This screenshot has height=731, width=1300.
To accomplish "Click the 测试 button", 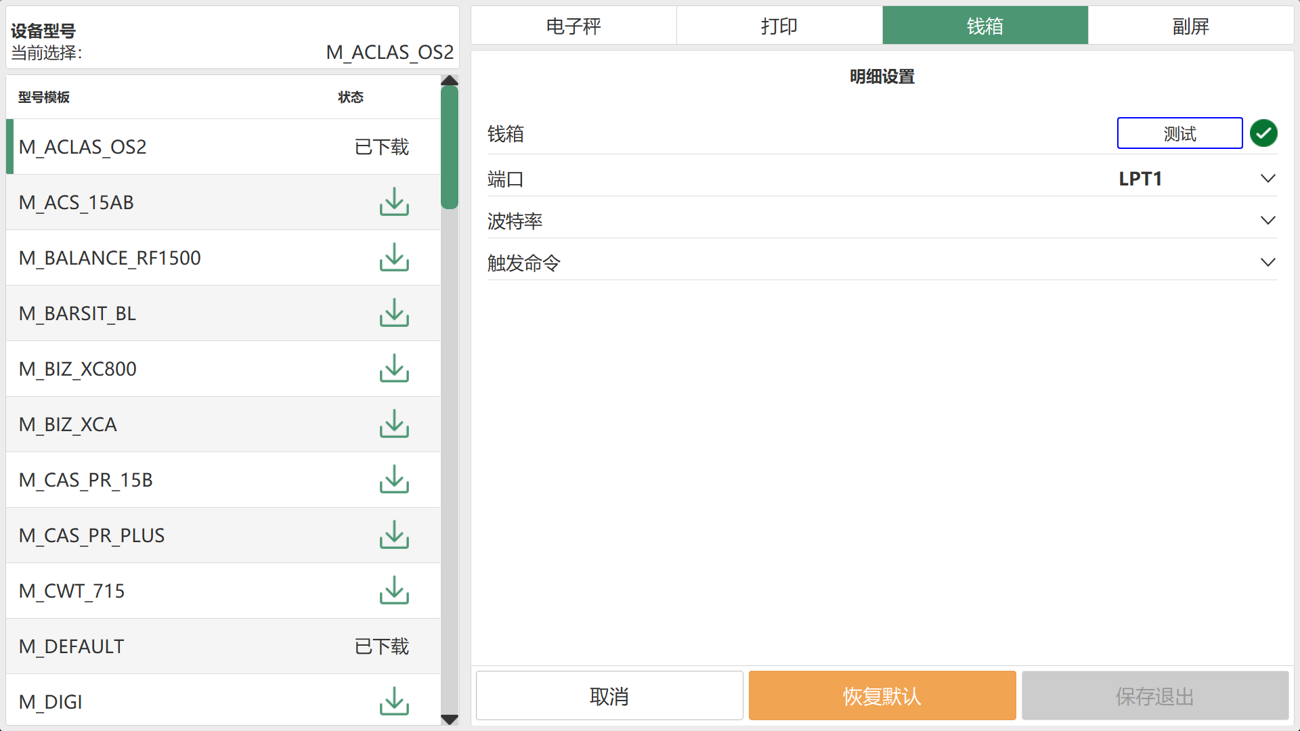I will click(1179, 133).
